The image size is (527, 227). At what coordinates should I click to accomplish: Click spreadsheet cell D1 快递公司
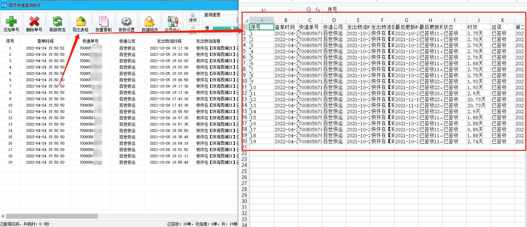pos(334,27)
